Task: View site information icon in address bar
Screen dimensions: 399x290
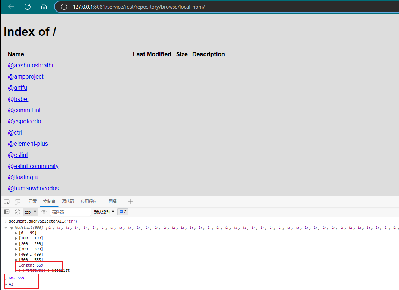Action: 64,7
